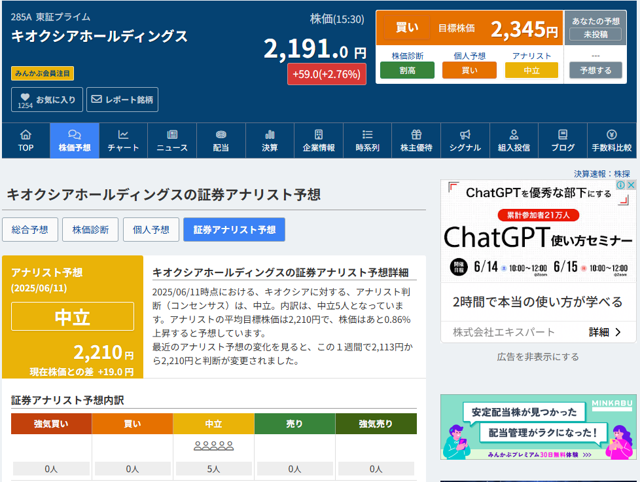Switch to the 個人予想 tab

[x=151, y=230]
